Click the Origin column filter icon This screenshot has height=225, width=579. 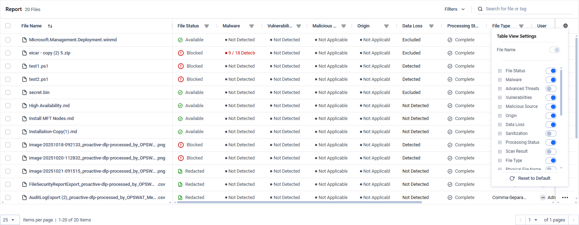point(386,26)
